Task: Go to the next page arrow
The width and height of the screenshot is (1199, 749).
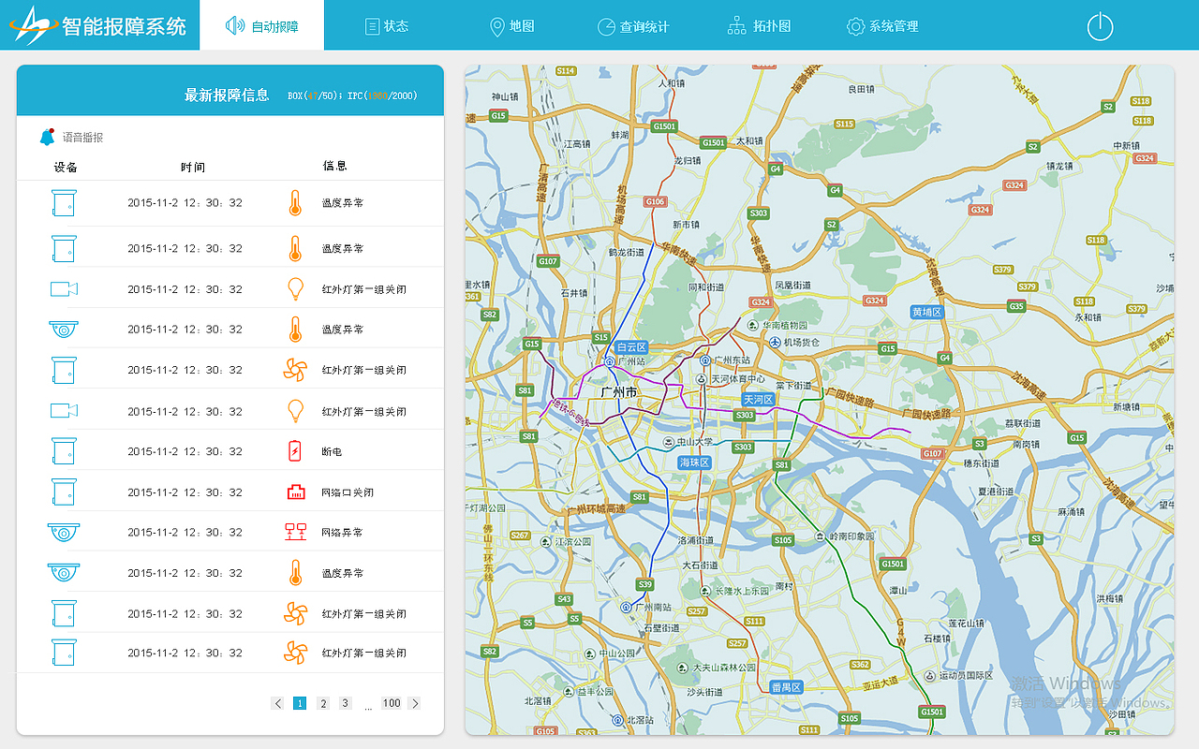Action: point(415,703)
